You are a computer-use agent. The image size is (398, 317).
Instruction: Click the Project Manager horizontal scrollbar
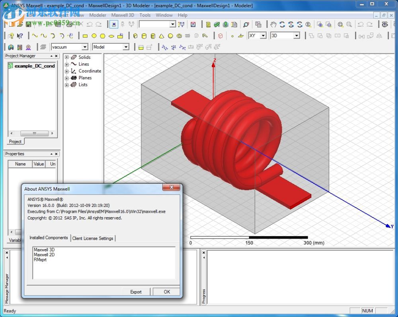[x=34, y=133]
